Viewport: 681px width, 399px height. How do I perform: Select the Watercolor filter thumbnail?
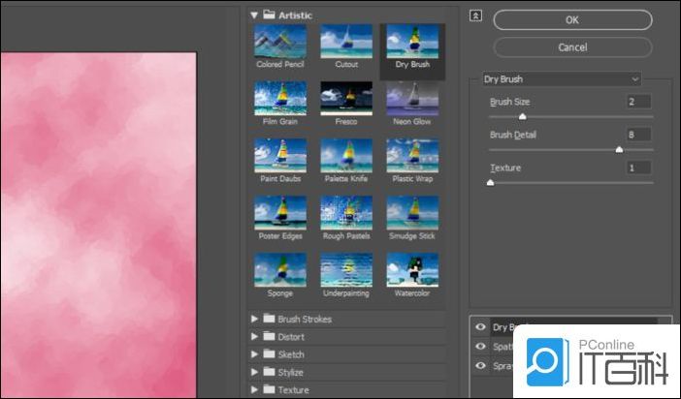click(x=412, y=270)
